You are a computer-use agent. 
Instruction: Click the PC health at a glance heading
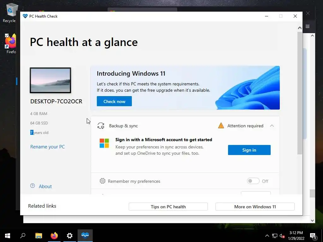point(84,42)
